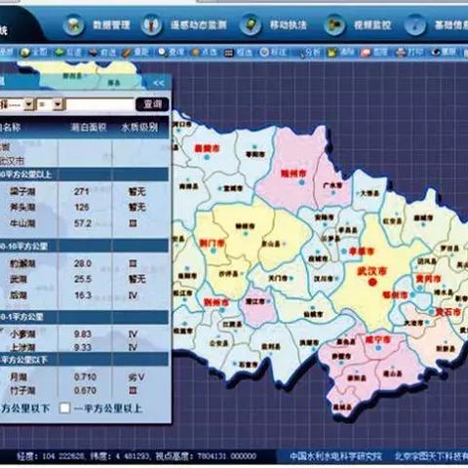The width and height of the screenshot is (468, 468).
Task: Click the 鄂州市 label on map
Action: [x=395, y=295]
